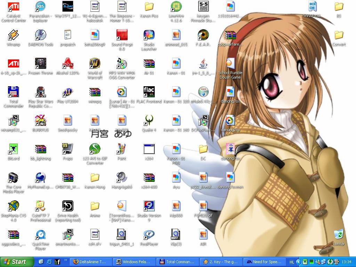Switch to Total Commander taskbar button
356x267 pixels.
pyautogui.click(x=177, y=262)
